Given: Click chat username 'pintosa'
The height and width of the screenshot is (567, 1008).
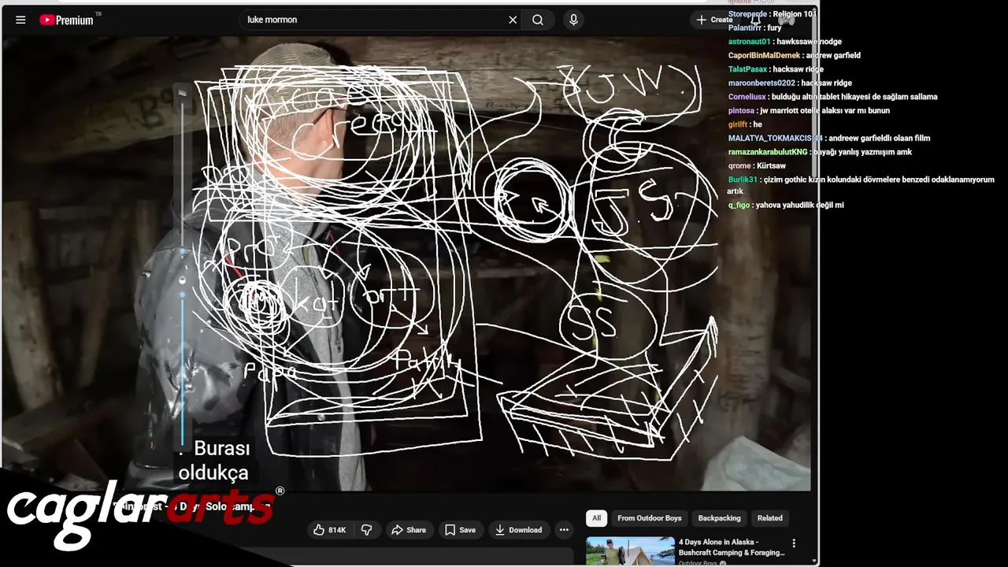Looking at the screenshot, I should (741, 110).
